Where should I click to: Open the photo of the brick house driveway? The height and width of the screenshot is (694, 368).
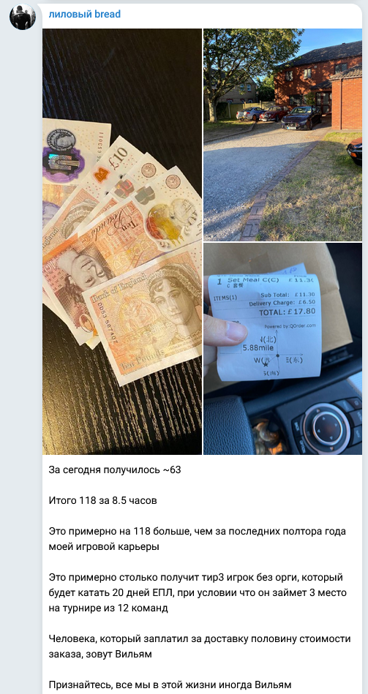click(x=282, y=135)
